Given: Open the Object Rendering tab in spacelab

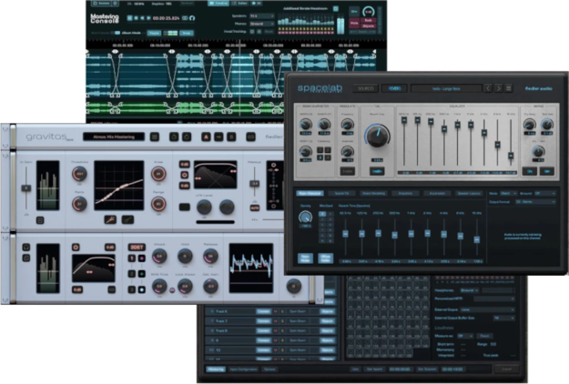Looking at the screenshot, I should (x=373, y=193).
